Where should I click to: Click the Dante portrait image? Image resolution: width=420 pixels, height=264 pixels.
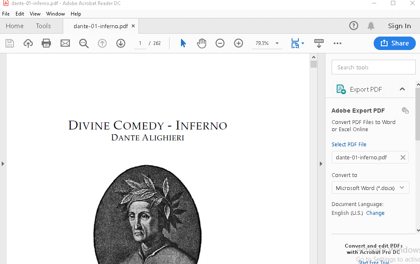148,214
